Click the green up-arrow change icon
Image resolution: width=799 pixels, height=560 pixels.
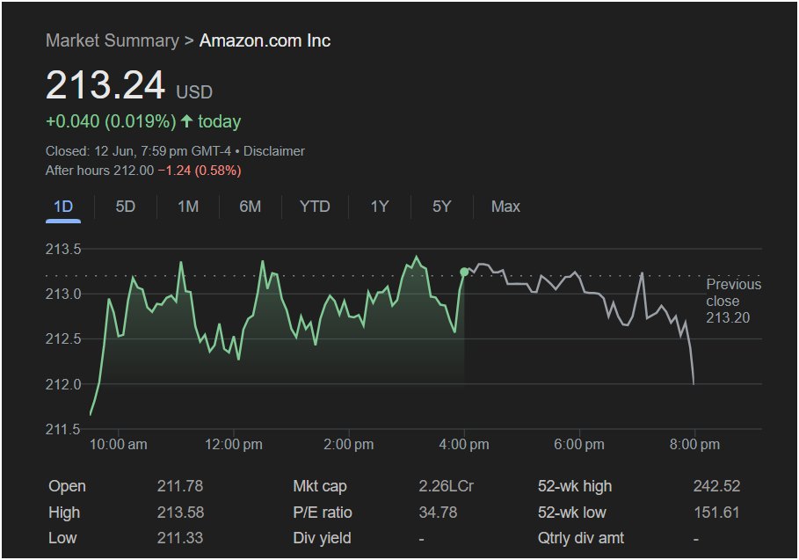click(186, 121)
